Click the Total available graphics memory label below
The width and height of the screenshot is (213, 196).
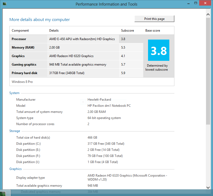tap(39, 186)
